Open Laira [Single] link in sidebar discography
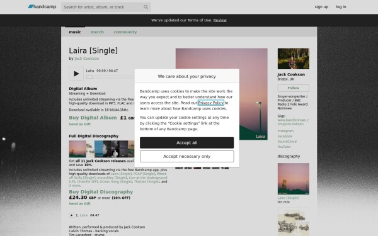Image resolution: width=378 pixels, height=236 pixels. coord(288,198)
